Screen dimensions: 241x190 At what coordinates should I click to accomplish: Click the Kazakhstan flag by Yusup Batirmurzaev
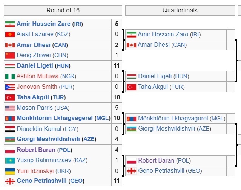tap(10, 160)
